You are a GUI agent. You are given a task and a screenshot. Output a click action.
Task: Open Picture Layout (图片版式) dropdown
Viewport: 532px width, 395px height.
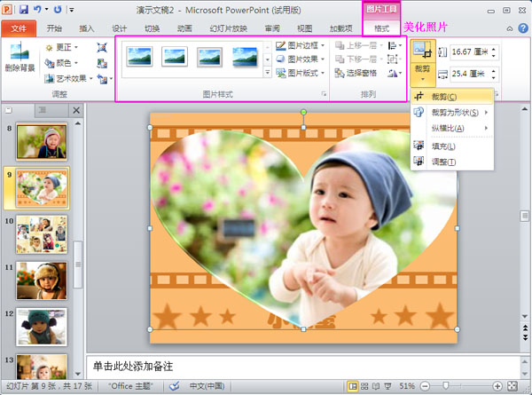point(300,73)
